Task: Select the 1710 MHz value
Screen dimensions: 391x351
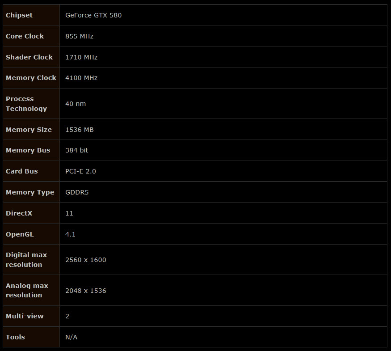Action: 81,57
